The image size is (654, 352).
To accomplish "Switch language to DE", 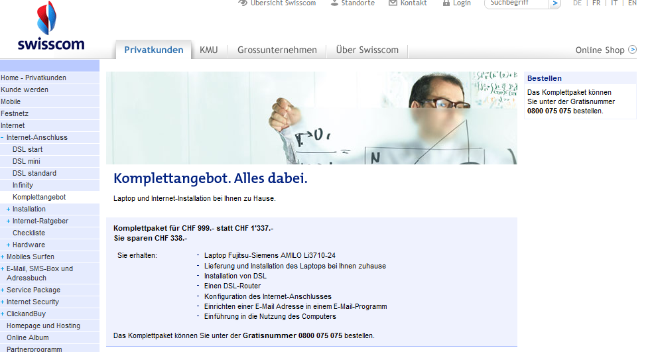I will (x=577, y=3).
